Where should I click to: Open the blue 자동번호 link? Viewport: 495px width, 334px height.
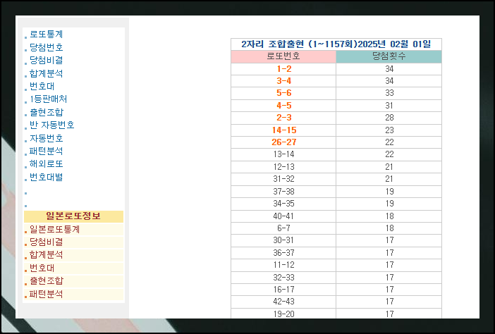[x=46, y=138]
